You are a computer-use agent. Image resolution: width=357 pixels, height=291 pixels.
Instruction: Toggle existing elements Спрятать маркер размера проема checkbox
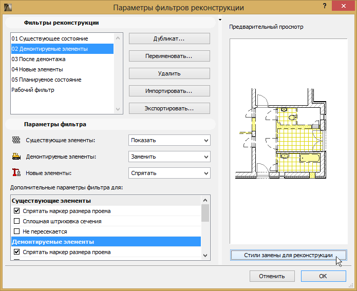pyautogui.click(x=16, y=211)
